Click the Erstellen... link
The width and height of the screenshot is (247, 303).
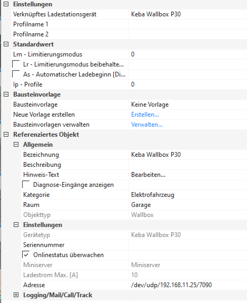point(145,115)
